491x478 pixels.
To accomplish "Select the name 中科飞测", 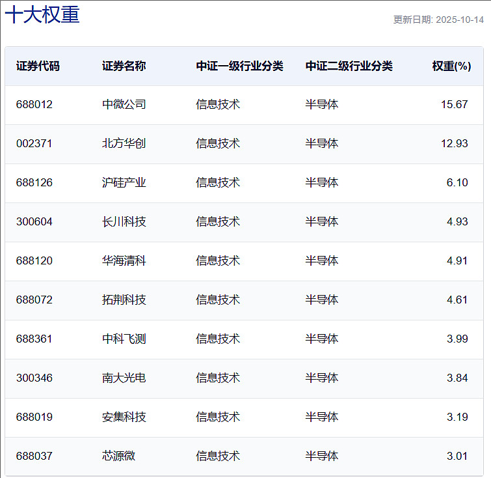I will [124, 339].
